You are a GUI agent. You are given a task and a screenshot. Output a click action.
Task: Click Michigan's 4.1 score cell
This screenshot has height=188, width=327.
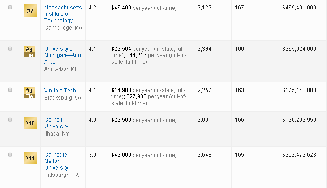pyautogui.click(x=92, y=49)
